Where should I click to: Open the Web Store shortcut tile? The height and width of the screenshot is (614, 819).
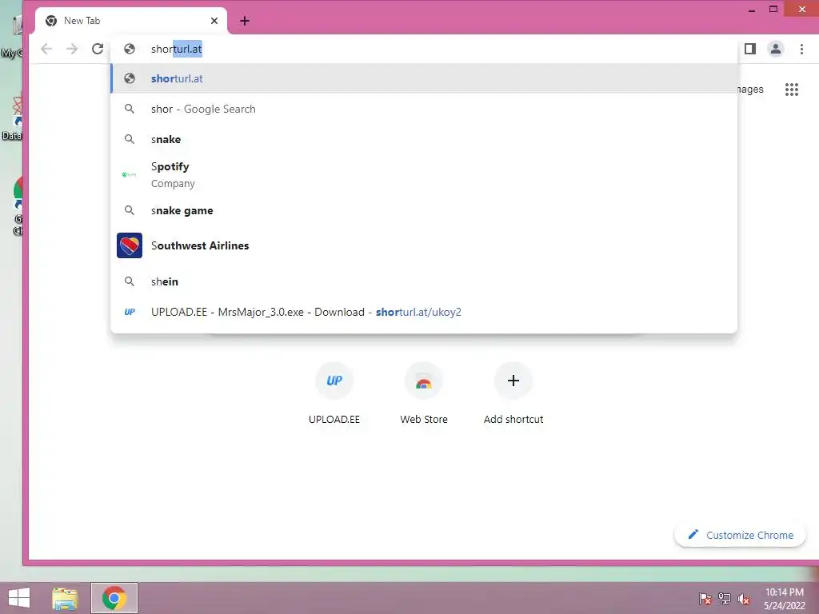coord(424,394)
